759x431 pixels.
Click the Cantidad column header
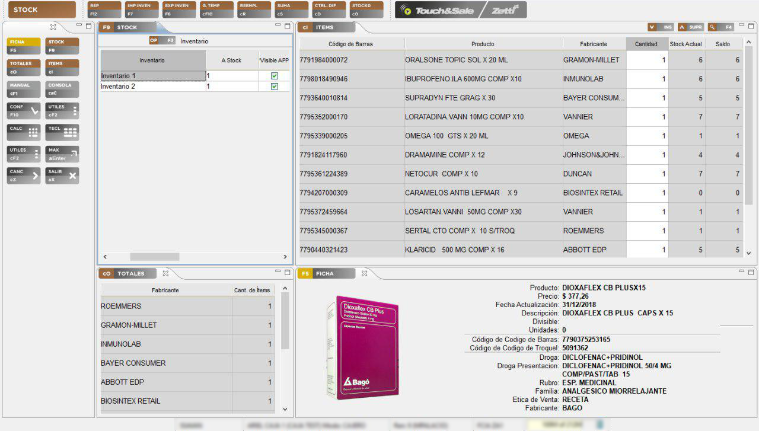(647, 44)
